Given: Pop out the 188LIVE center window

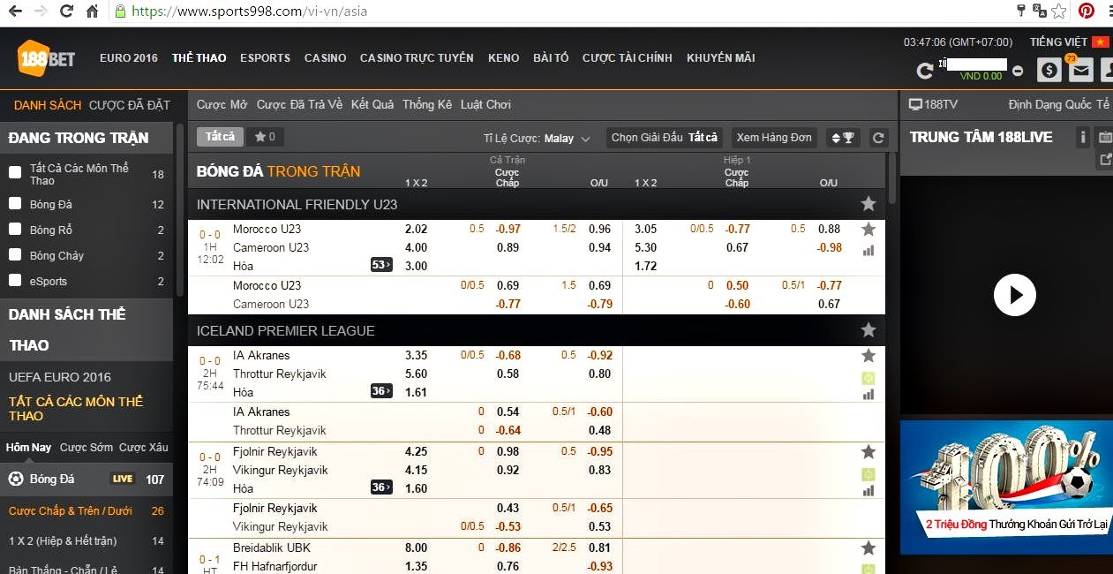Looking at the screenshot, I should click(x=1104, y=160).
